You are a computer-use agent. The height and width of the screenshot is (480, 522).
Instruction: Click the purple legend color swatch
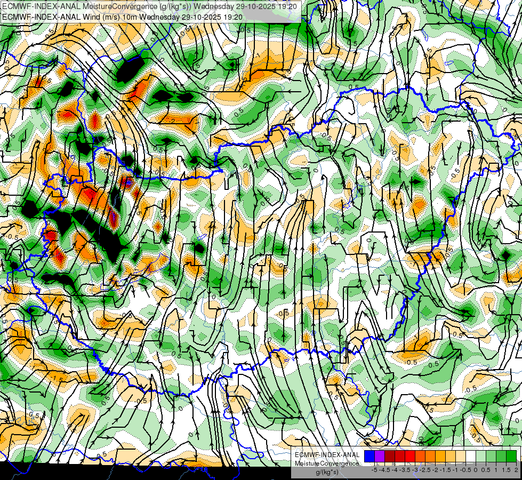point(380,457)
